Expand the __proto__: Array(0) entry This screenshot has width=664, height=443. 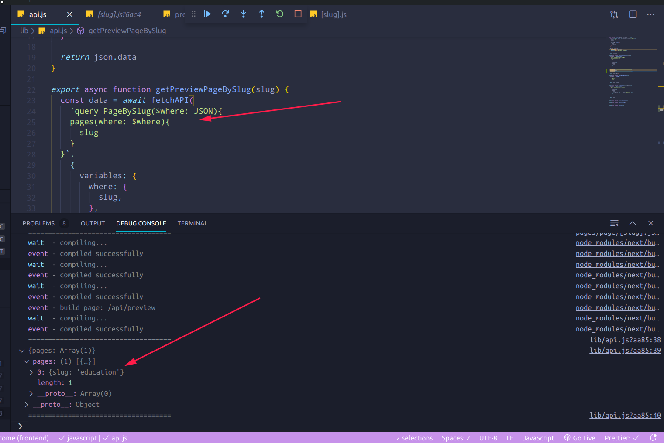(x=31, y=394)
